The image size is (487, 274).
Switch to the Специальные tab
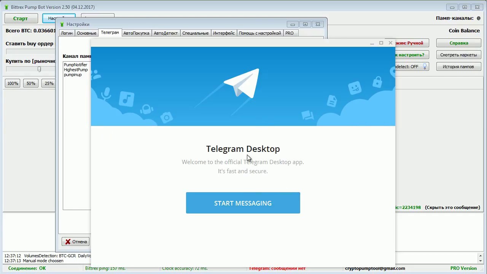195,33
